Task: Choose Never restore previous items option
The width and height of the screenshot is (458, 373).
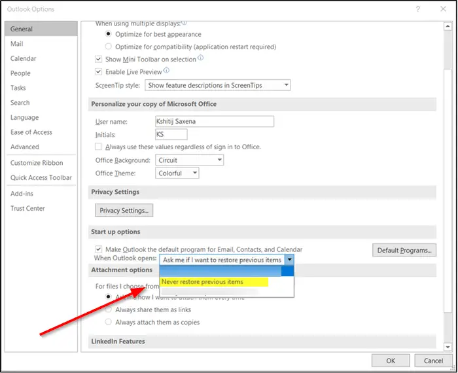Action: pos(214,282)
